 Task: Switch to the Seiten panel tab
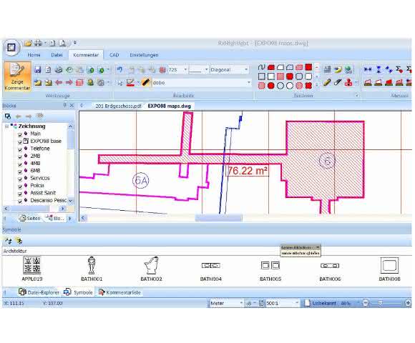click(30, 218)
